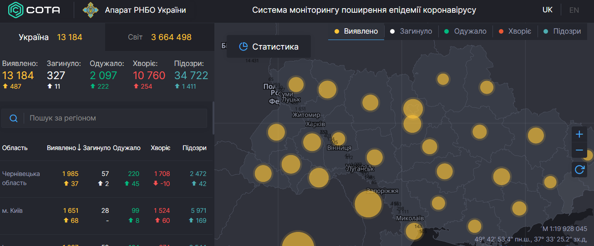594x246 pixels.
Task: Zoom out the map with minus button
Action: [579, 151]
